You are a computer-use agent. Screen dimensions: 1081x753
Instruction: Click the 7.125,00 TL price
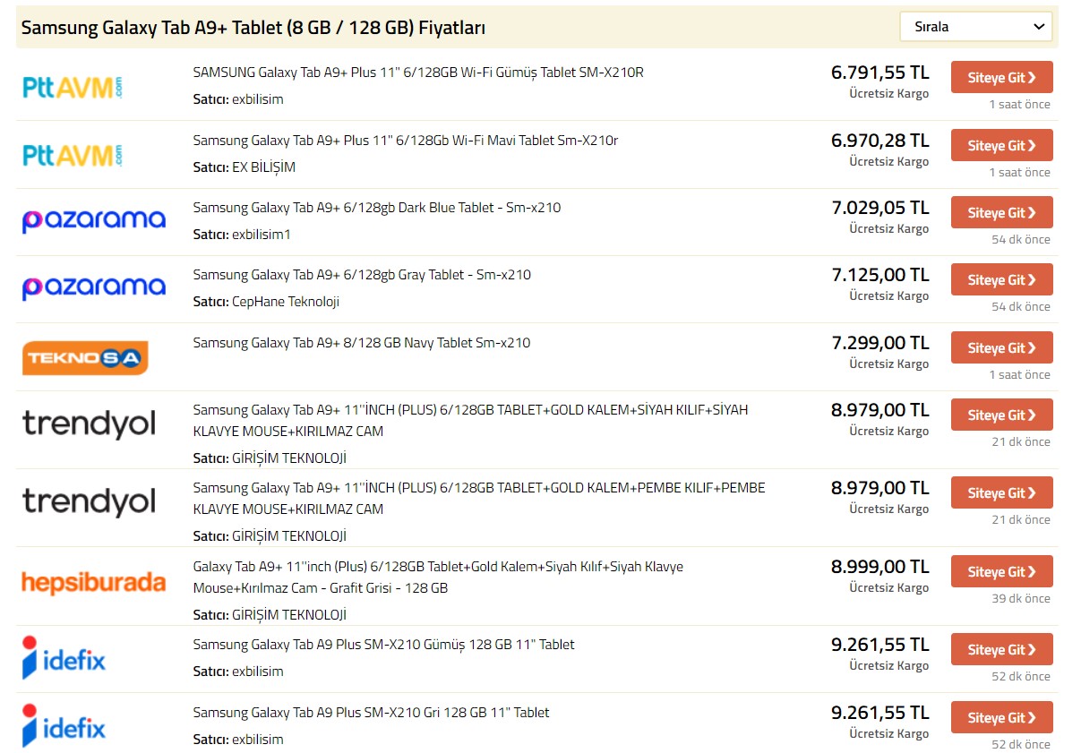(x=880, y=275)
